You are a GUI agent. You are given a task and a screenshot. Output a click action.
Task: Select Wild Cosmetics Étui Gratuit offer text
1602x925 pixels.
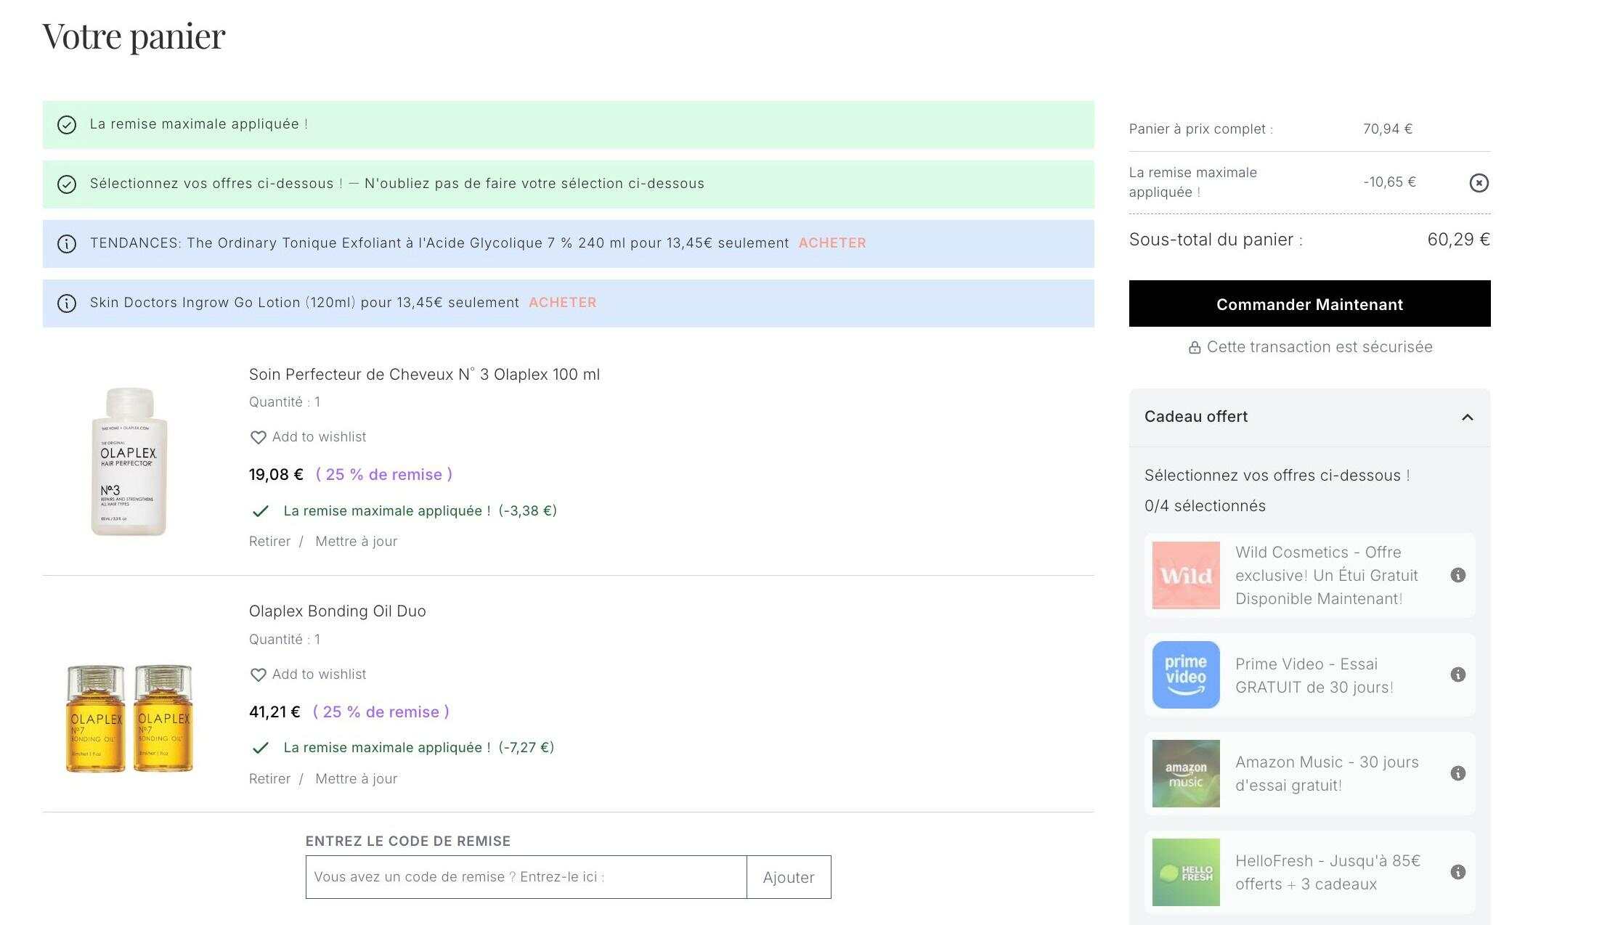(1327, 575)
